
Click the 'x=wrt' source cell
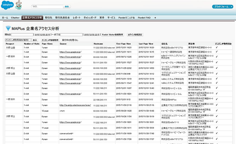(62, 111)
